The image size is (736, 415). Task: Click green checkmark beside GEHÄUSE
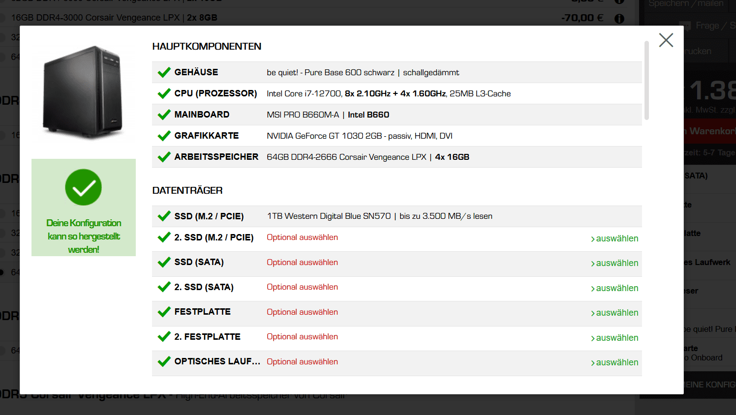pyautogui.click(x=164, y=73)
